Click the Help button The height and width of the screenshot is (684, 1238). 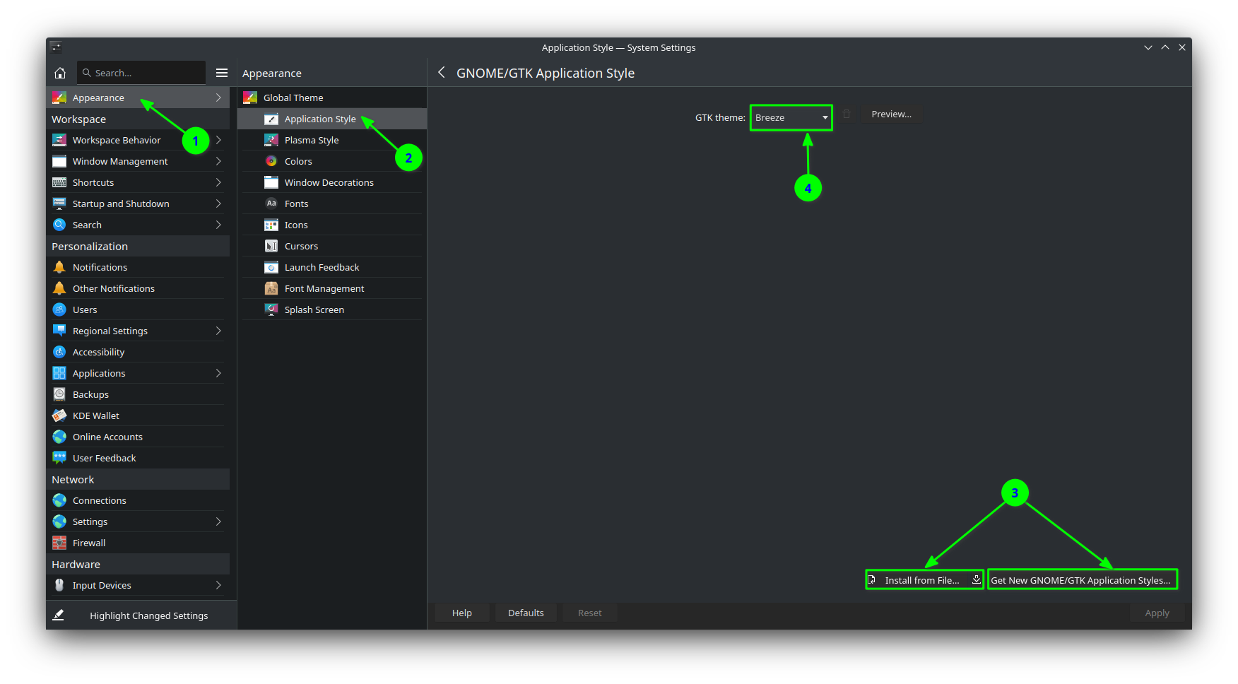(x=462, y=613)
